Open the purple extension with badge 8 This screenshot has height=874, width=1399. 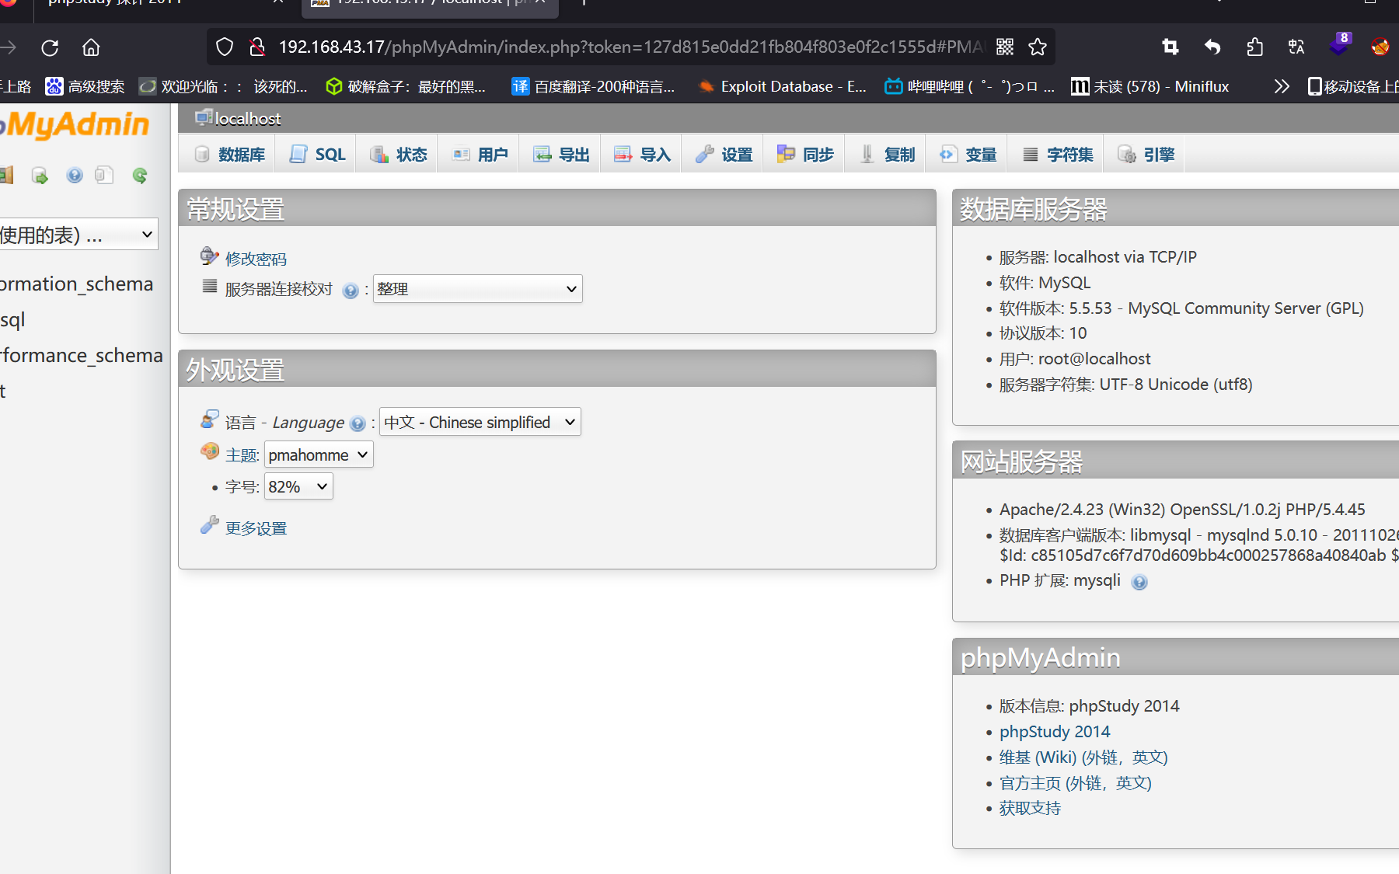tap(1340, 44)
